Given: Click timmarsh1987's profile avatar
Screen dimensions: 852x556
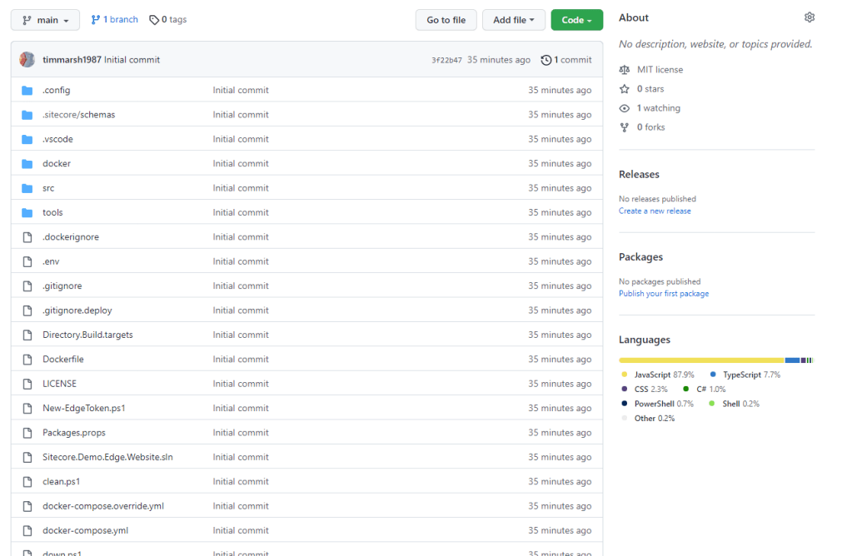Looking at the screenshot, I should tap(26, 59).
